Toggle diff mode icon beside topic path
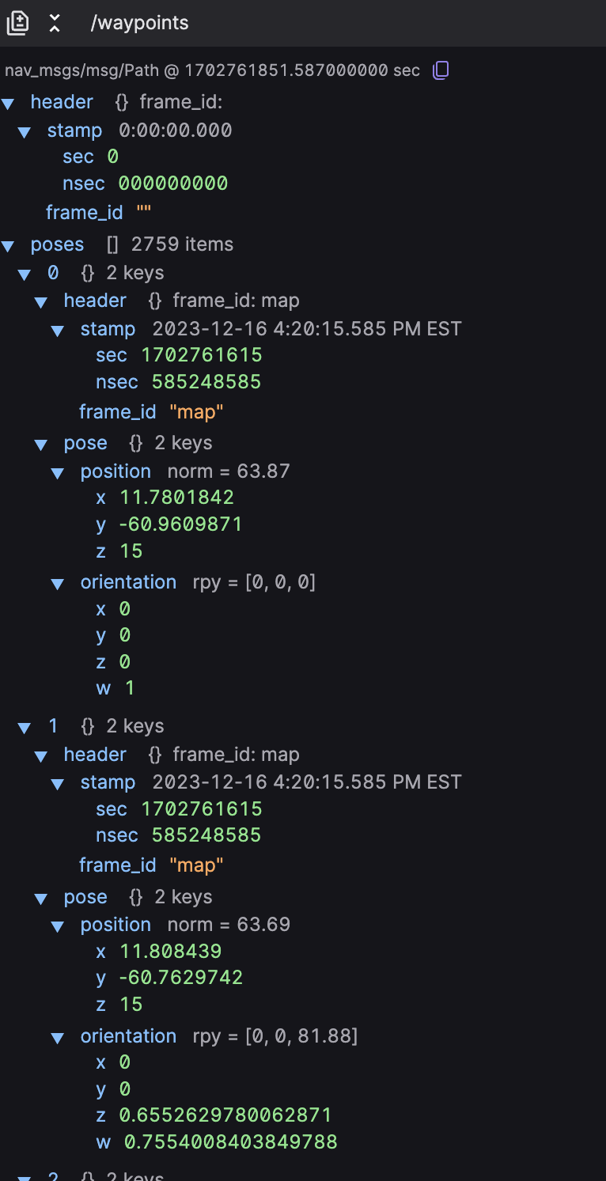The image size is (606, 1181). [x=17, y=23]
